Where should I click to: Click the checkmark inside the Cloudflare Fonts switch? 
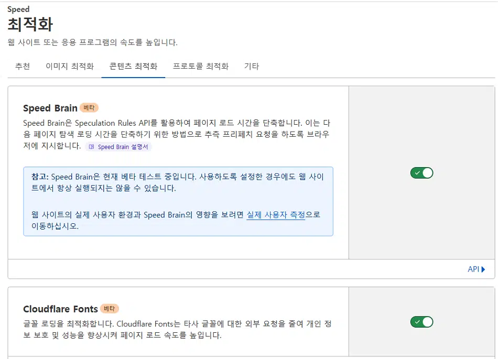pos(417,322)
